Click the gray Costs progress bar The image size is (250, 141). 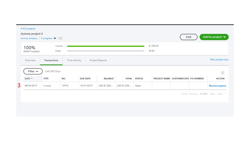click(x=106, y=51)
